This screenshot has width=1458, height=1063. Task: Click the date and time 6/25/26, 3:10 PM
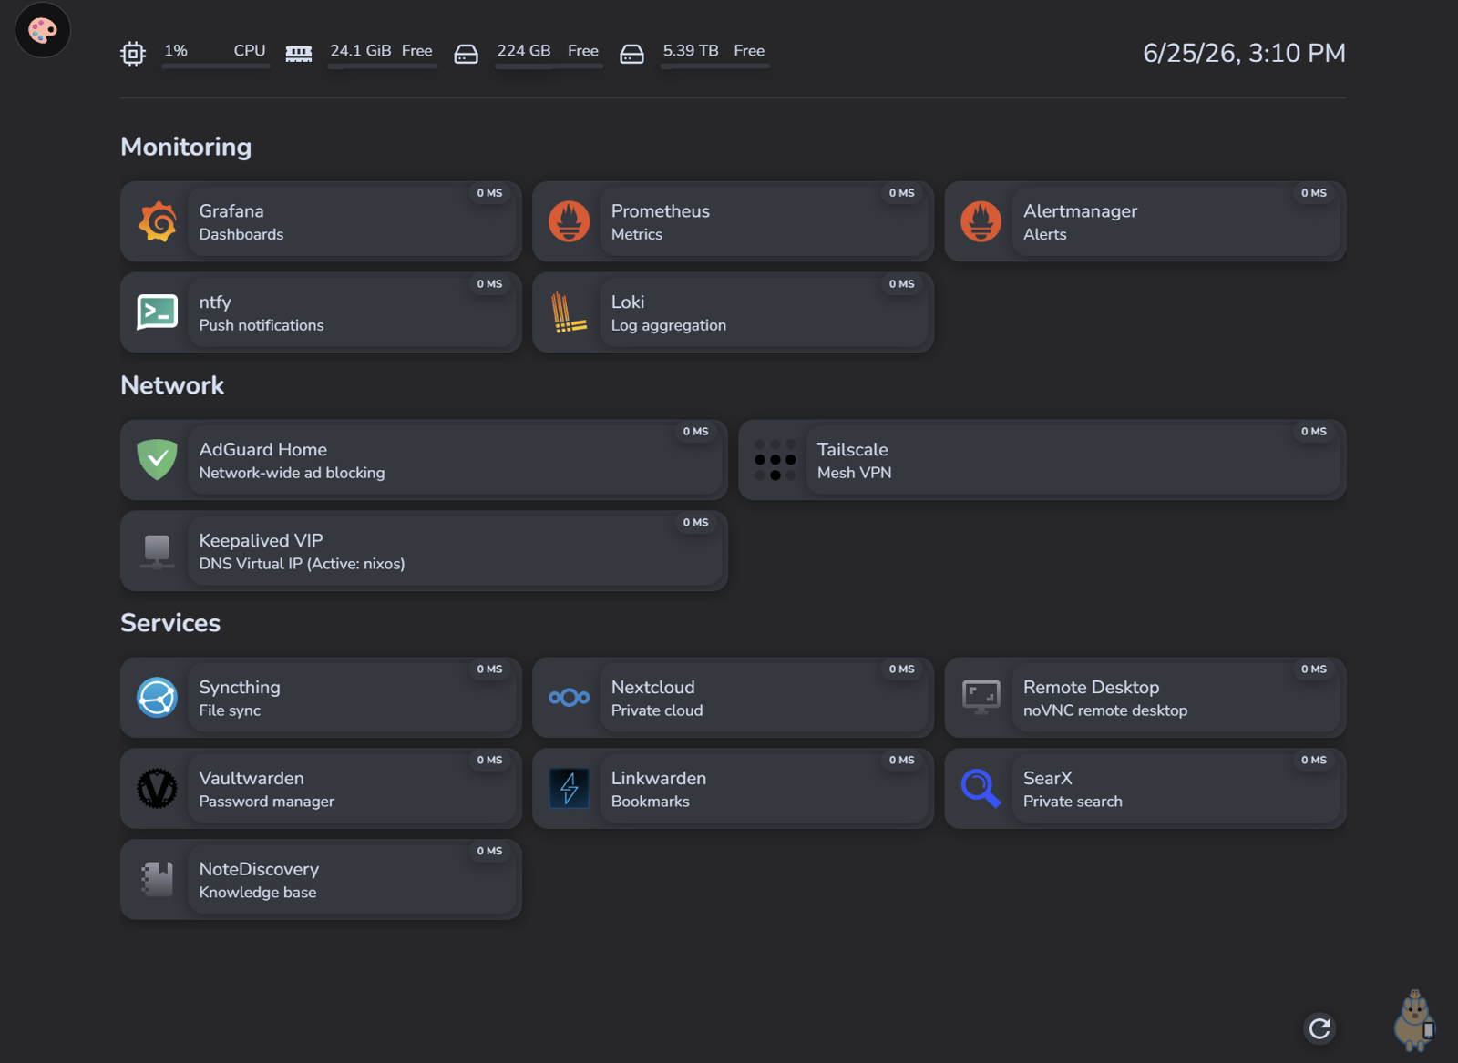(1244, 54)
